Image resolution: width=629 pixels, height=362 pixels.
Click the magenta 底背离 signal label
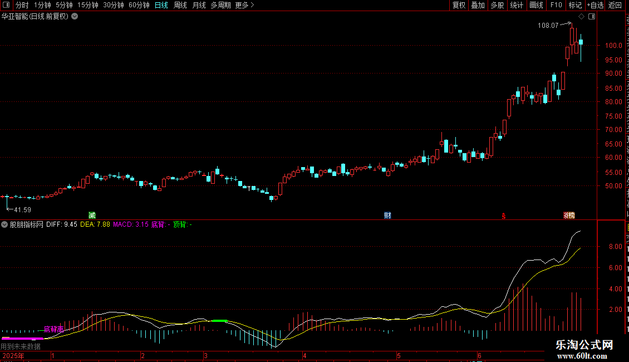54,330
